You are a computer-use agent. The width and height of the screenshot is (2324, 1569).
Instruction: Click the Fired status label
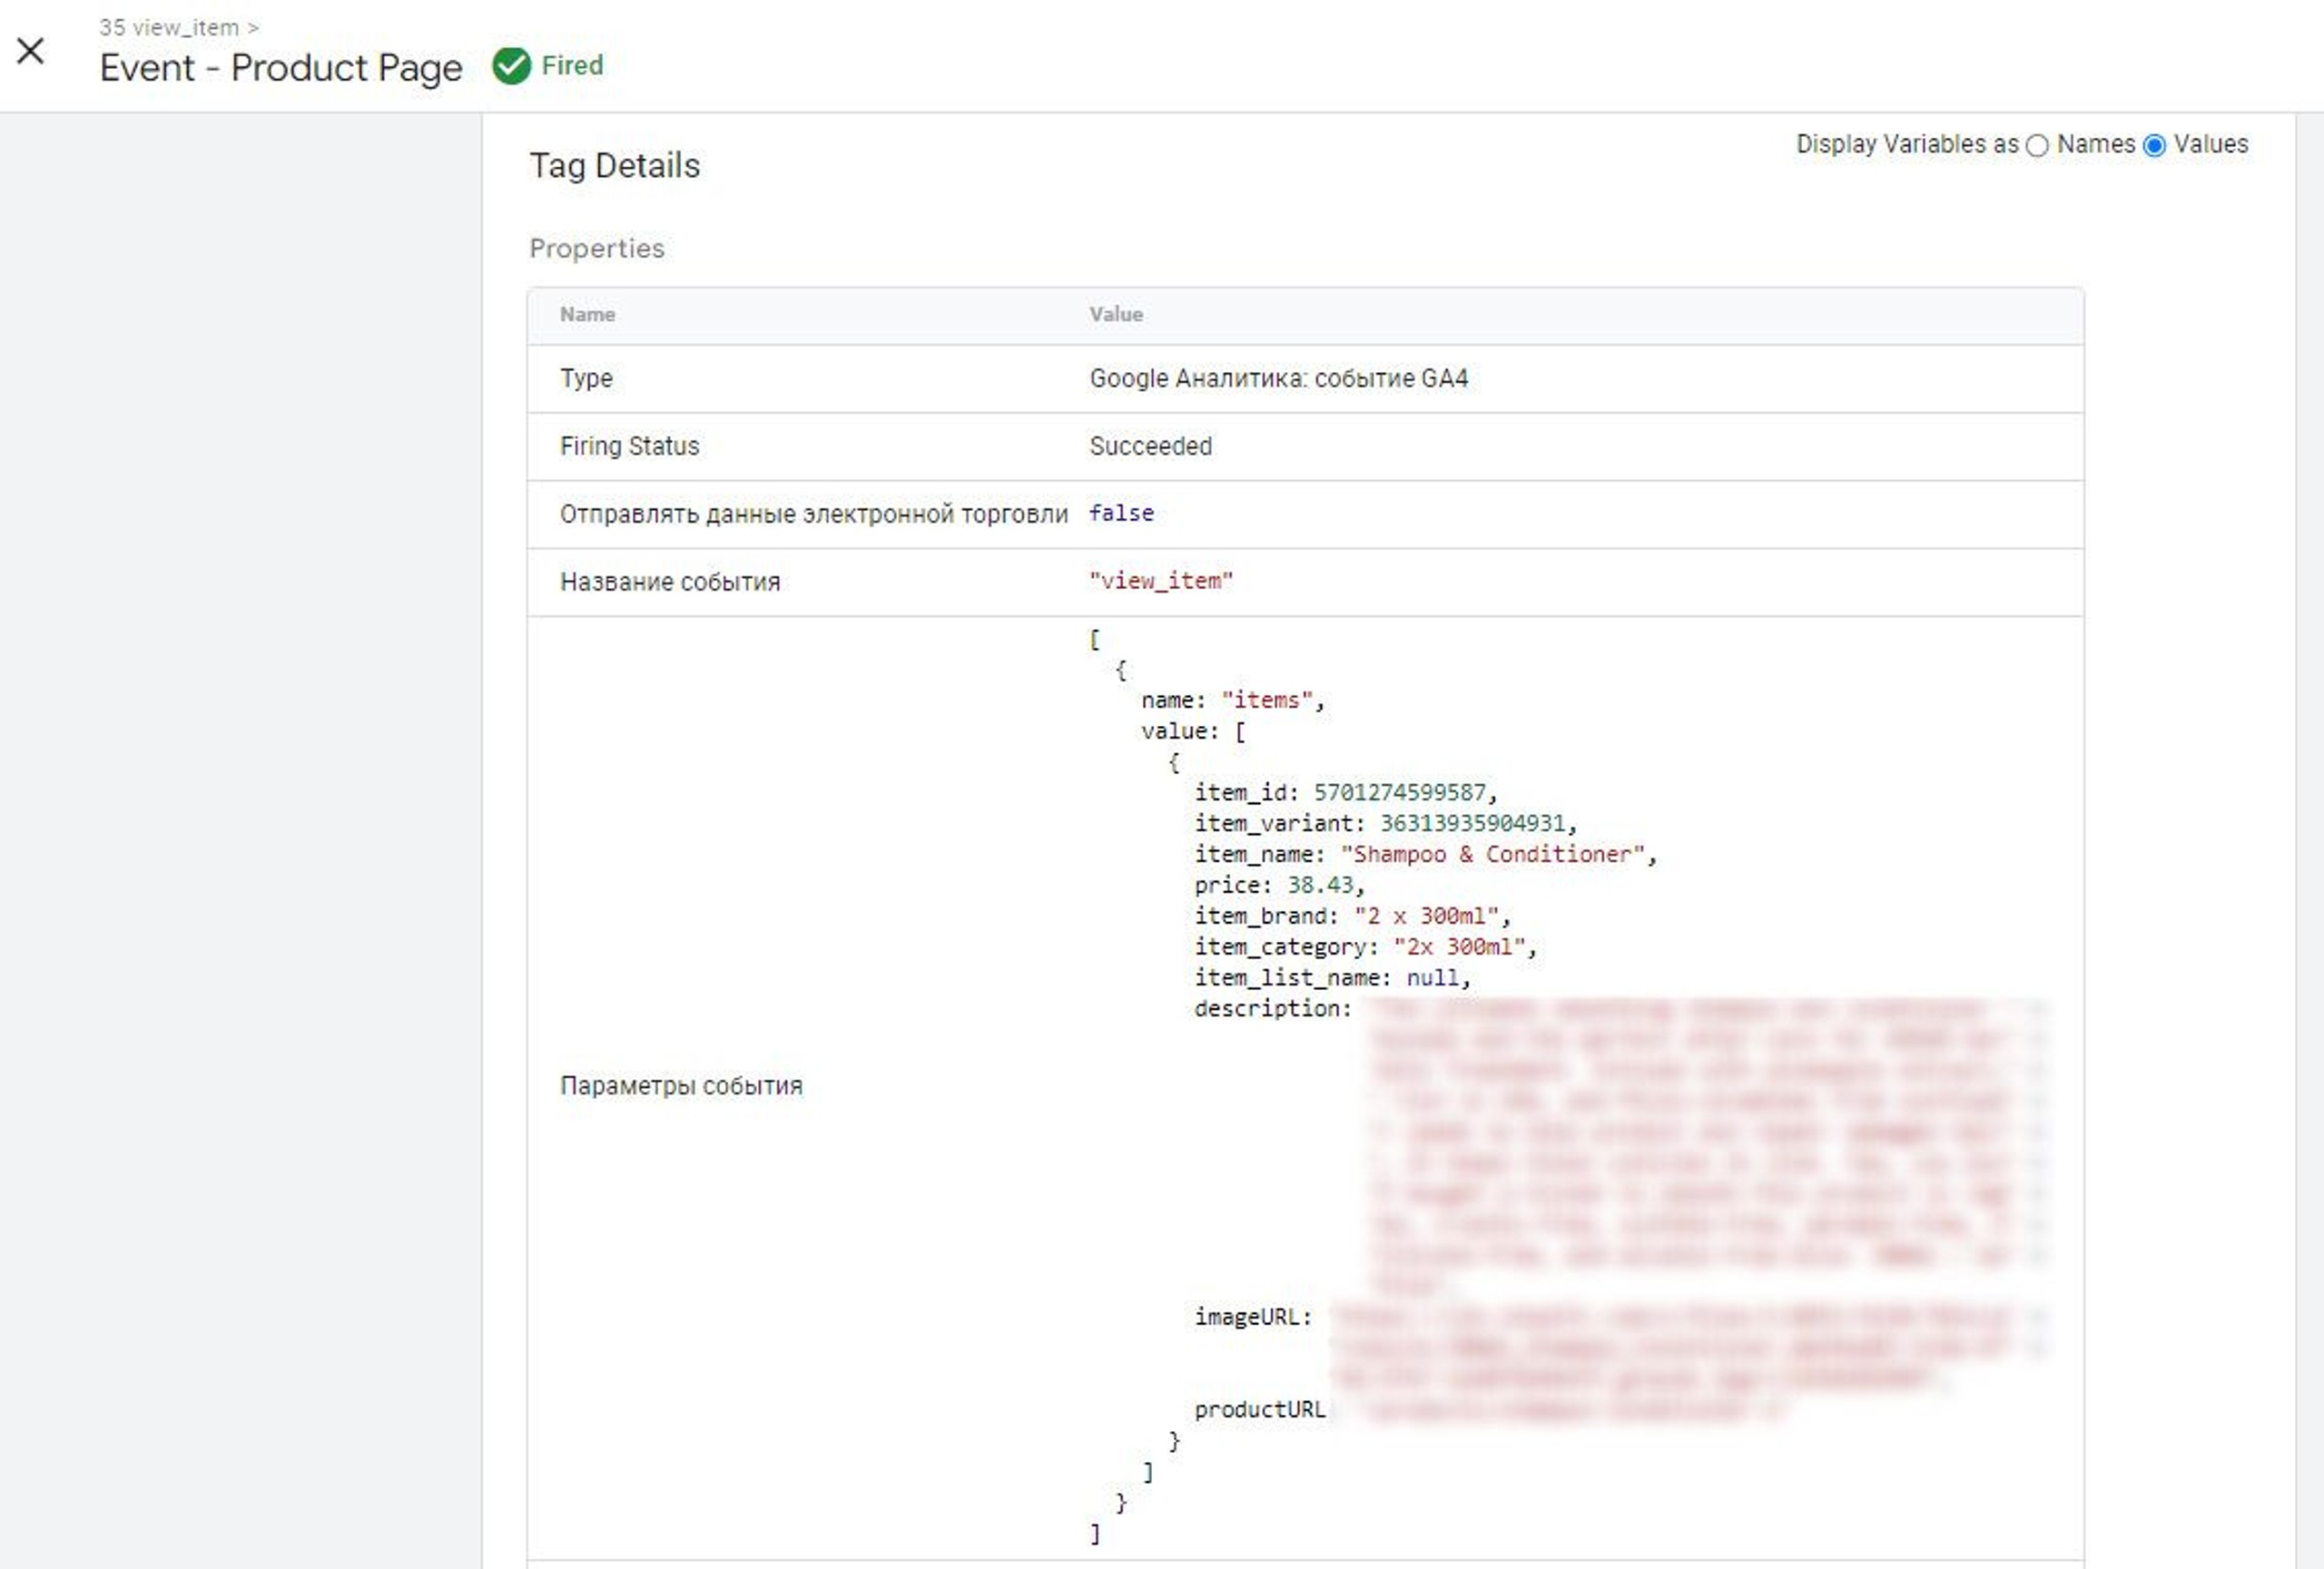click(x=572, y=66)
